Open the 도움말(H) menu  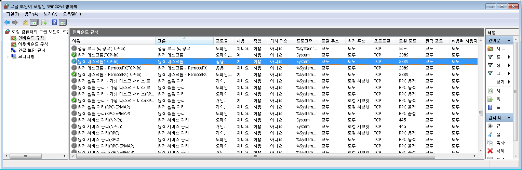[x=72, y=14]
